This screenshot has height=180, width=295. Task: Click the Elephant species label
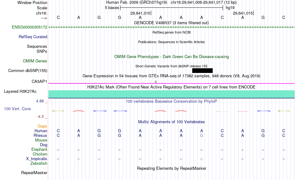tap(39, 149)
